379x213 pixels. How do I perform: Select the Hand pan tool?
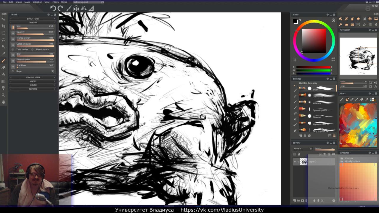click(4, 102)
